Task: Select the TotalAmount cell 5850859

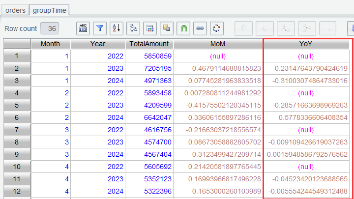Action: [157, 56]
